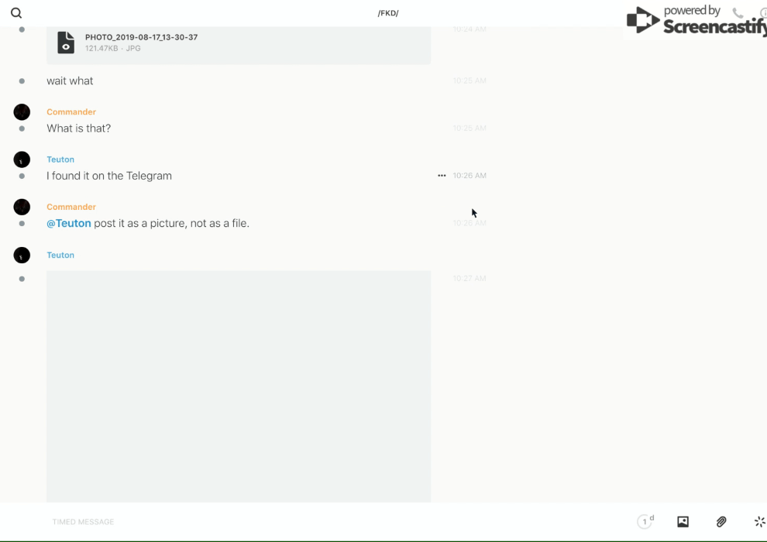Screen dimensions: 767x542
Task: Click the Teuton name above the Telegram message
Action: [60, 160]
